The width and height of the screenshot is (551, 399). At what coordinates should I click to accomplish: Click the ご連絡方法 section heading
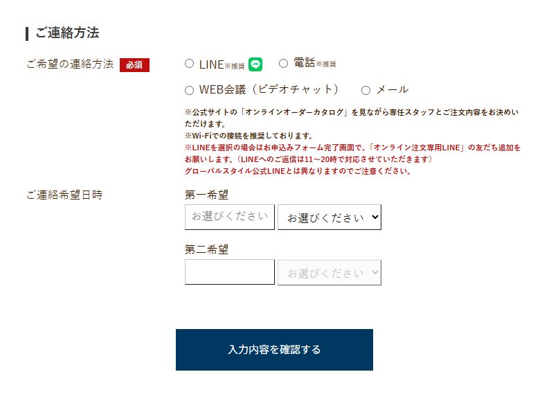pyautogui.click(x=67, y=33)
